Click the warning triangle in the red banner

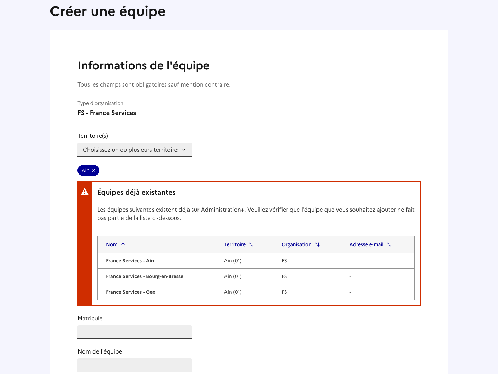[84, 191]
